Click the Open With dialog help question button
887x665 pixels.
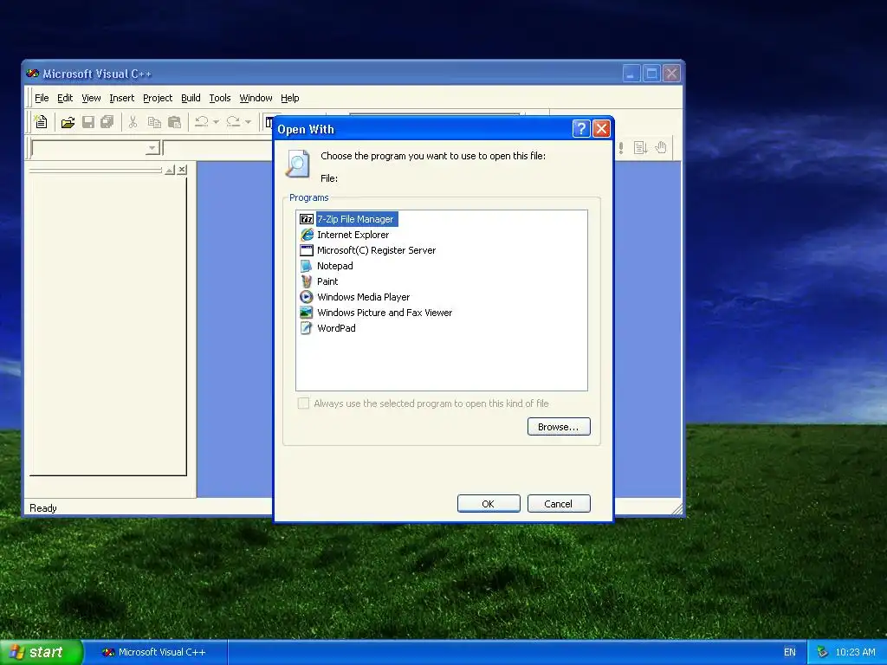pos(581,129)
